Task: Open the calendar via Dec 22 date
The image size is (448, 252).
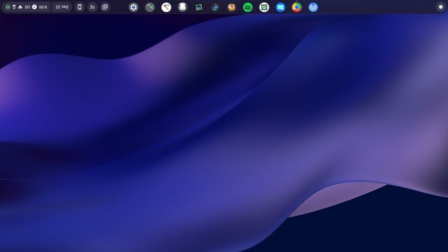Action: [x=62, y=7]
